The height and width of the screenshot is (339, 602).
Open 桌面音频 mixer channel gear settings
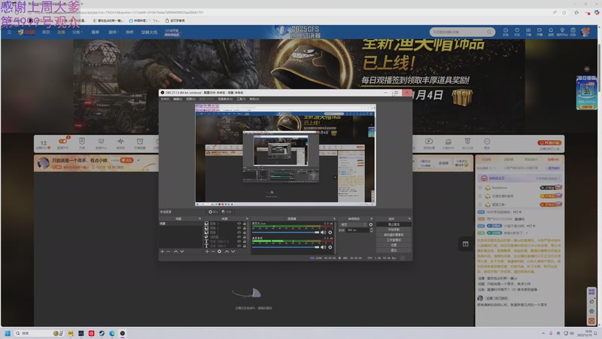point(330,247)
